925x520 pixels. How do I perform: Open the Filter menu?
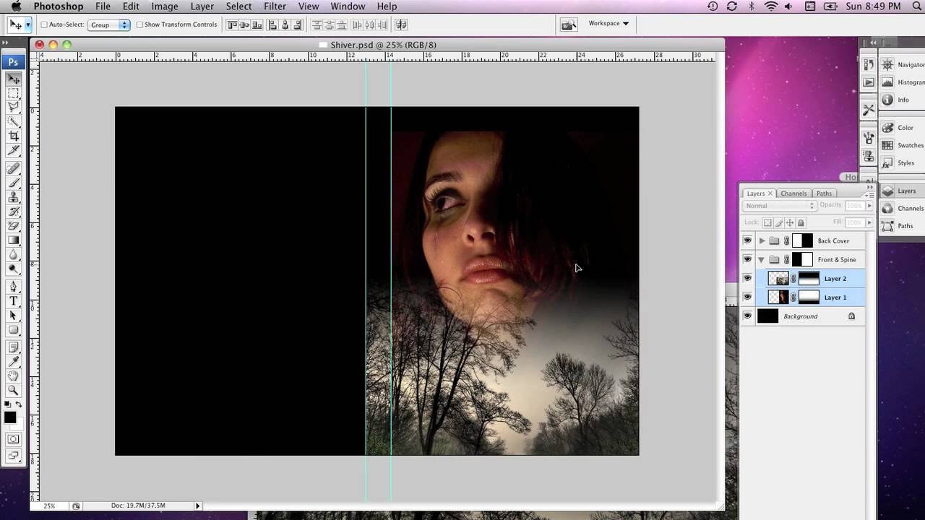275,6
